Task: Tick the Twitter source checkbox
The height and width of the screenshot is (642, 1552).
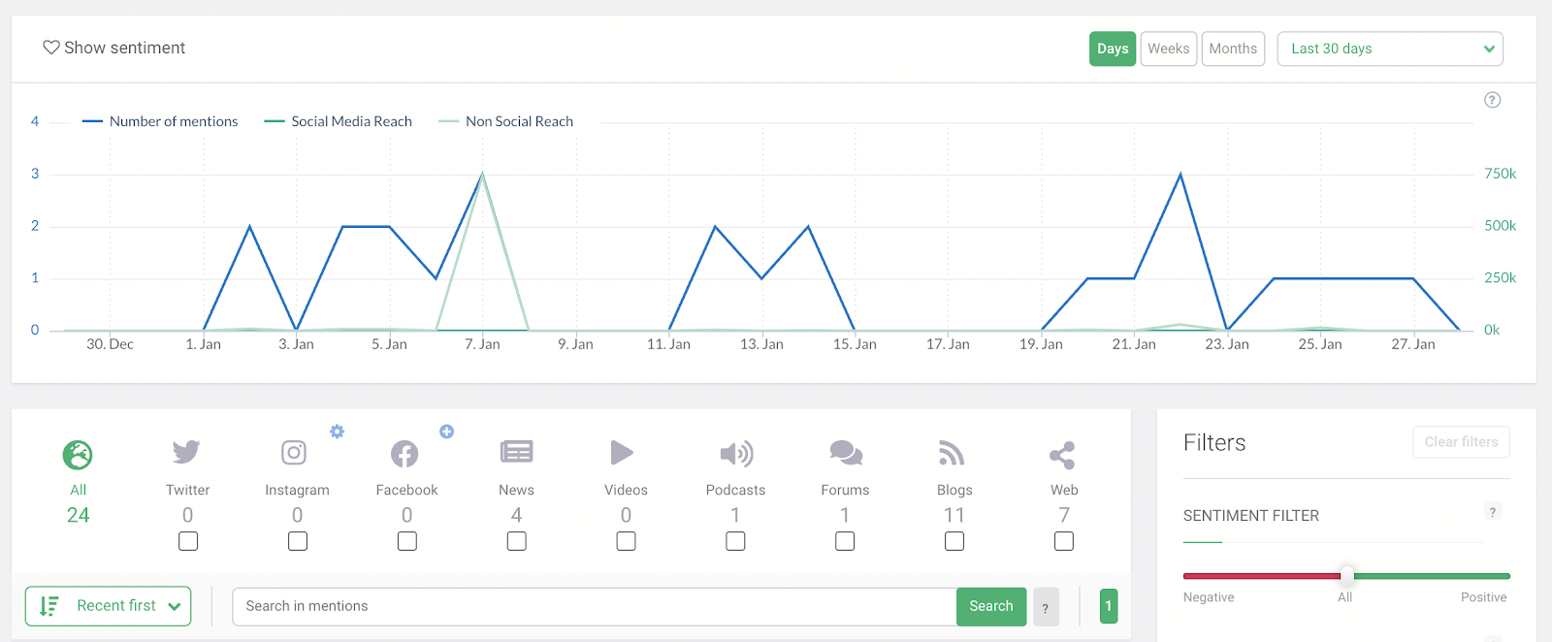Action: pyautogui.click(x=188, y=541)
